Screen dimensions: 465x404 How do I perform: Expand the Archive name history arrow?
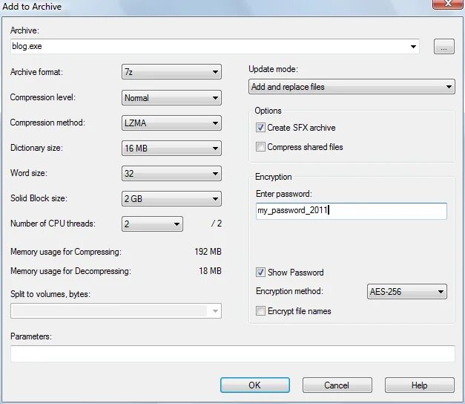(x=413, y=46)
